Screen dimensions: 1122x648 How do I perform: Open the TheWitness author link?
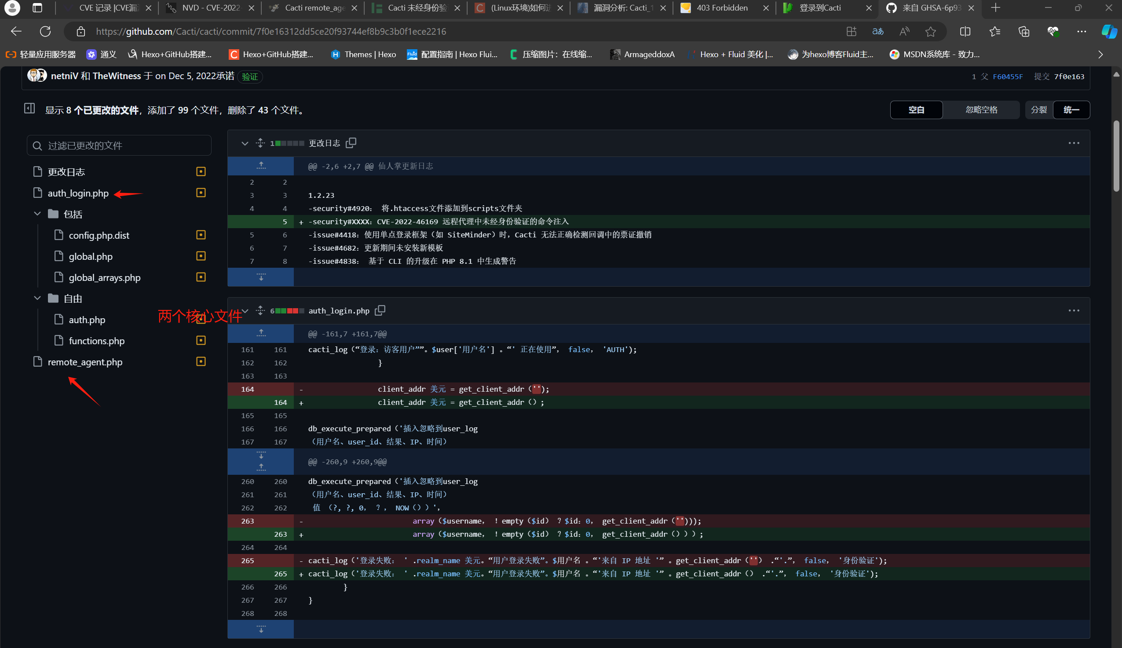[117, 76]
